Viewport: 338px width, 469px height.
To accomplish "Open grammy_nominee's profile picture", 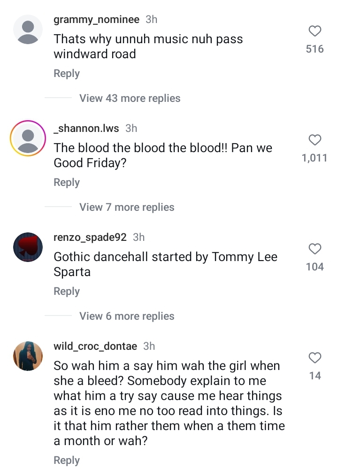I will 28,29.
